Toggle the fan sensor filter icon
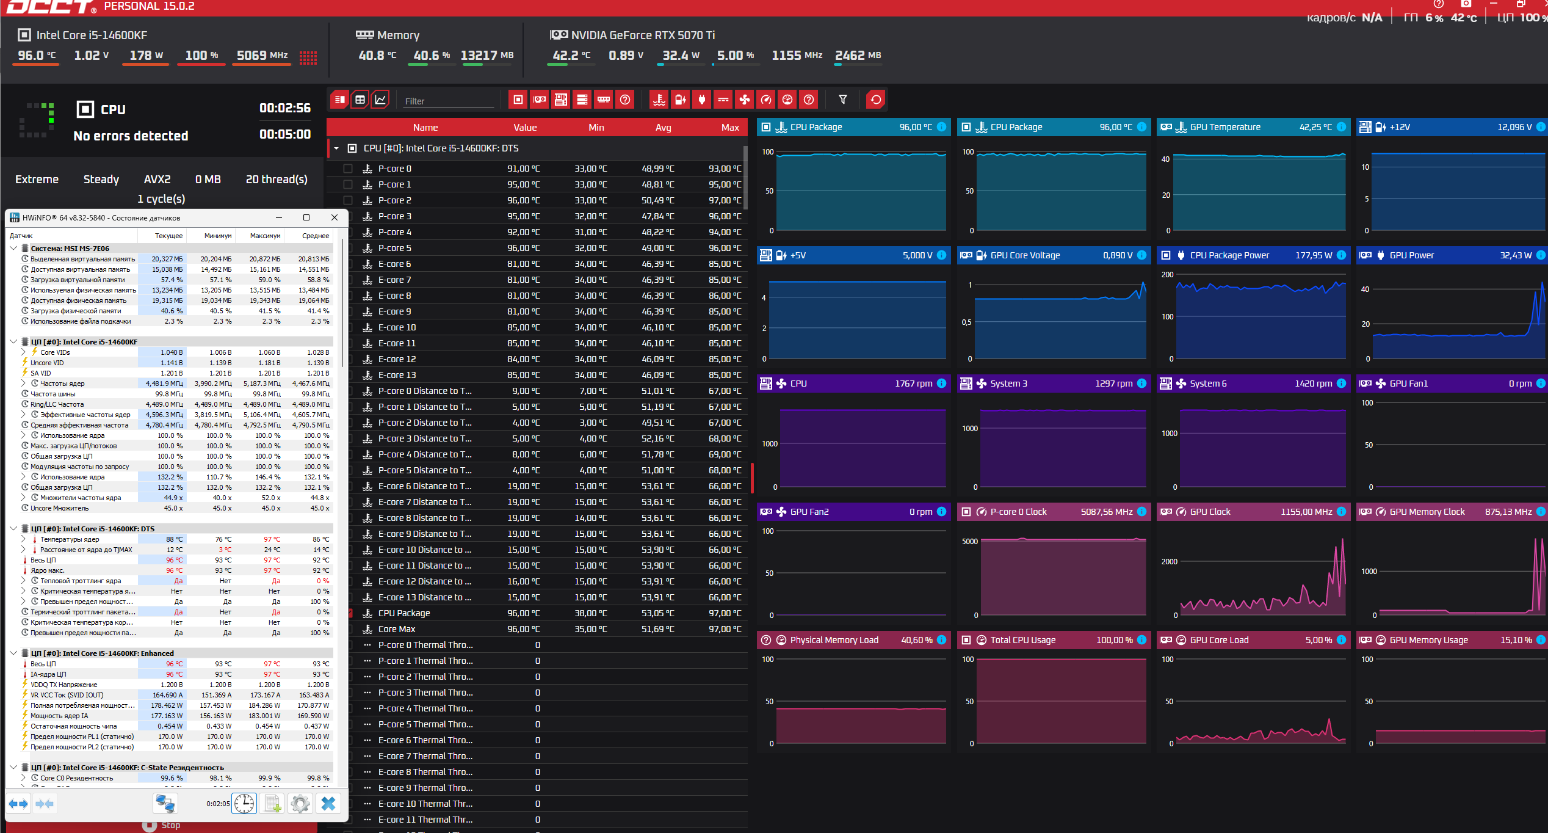The width and height of the screenshot is (1548, 833). tap(745, 100)
